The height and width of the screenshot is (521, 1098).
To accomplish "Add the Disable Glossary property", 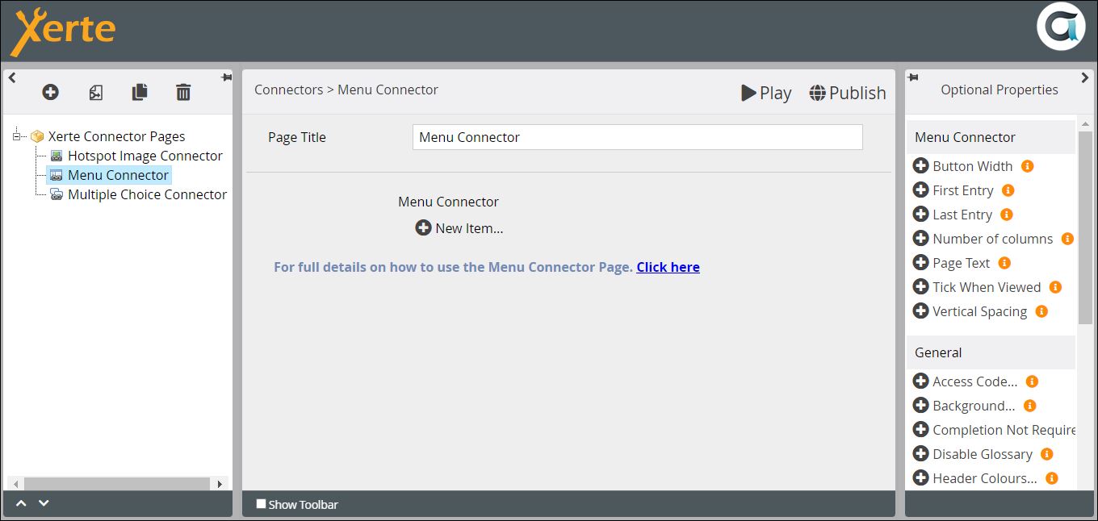I will [x=920, y=453].
